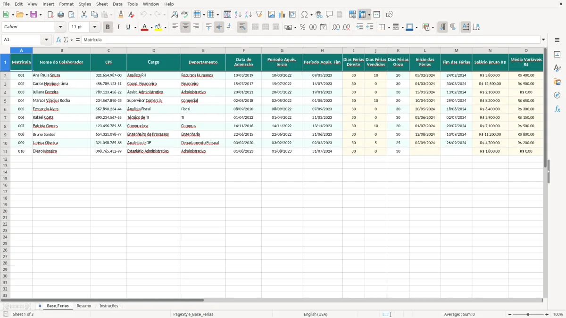Viewport: 566px width, 318px height.
Task: Insert a comment
Action: click(329, 15)
